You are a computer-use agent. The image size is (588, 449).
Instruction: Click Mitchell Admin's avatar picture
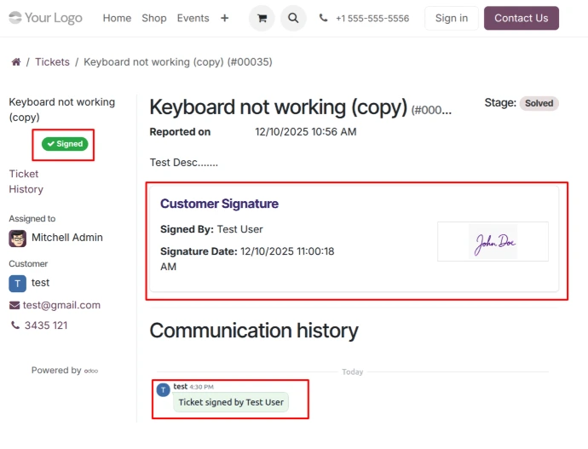coord(17,238)
